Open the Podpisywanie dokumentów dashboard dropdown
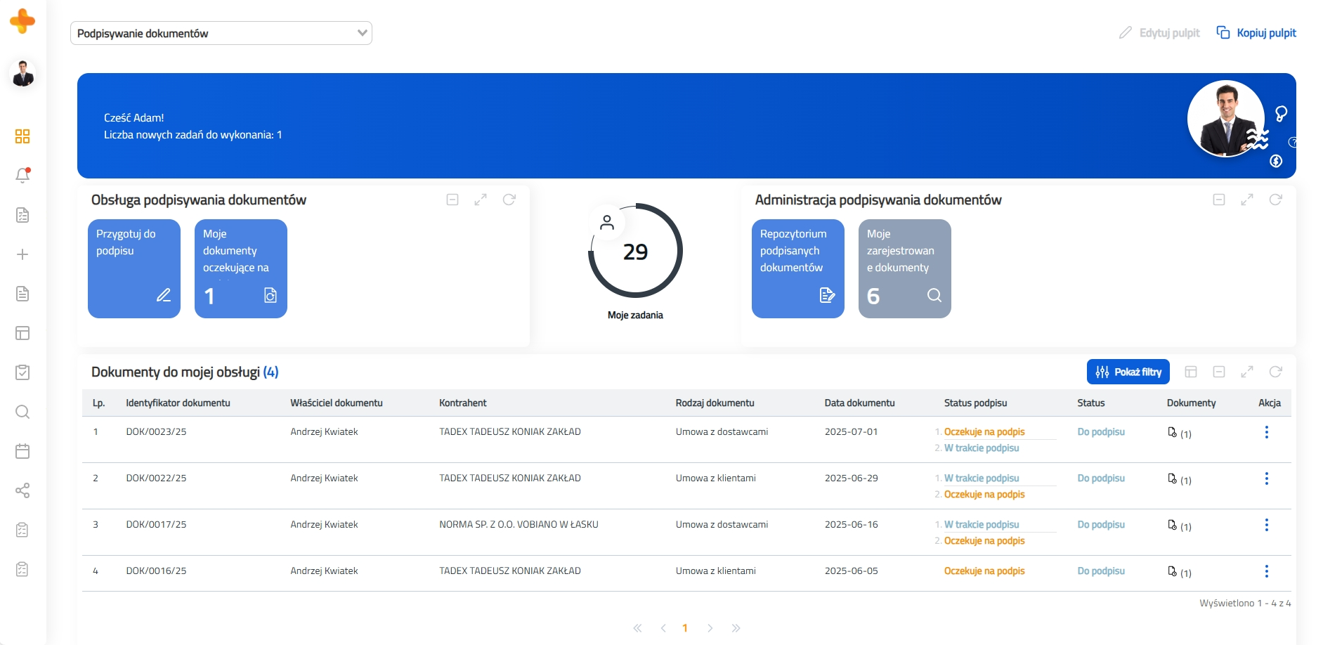1323x645 pixels. point(221,33)
